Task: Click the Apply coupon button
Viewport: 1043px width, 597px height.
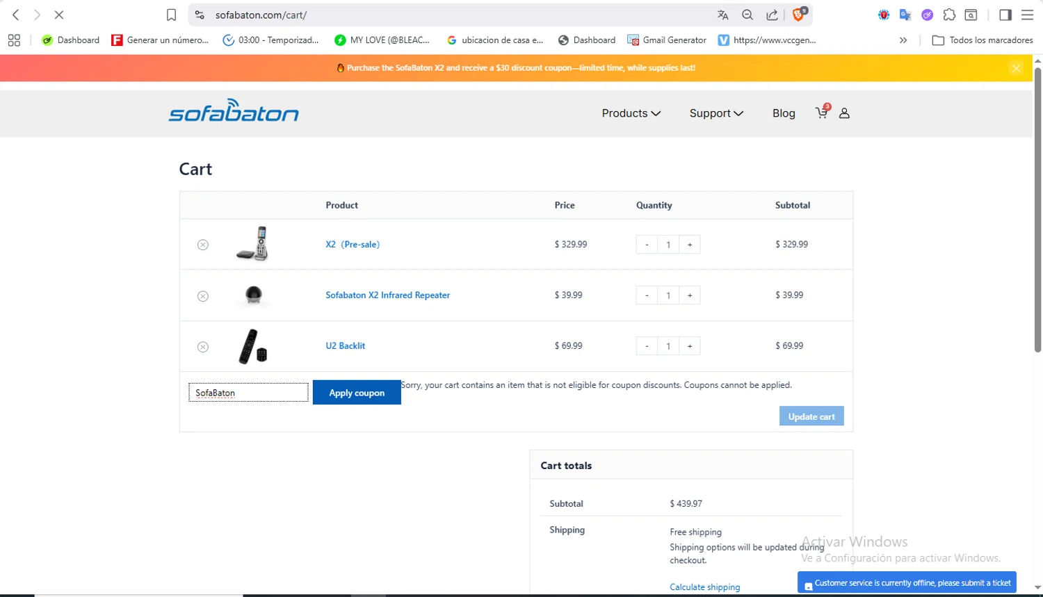Action: click(357, 393)
